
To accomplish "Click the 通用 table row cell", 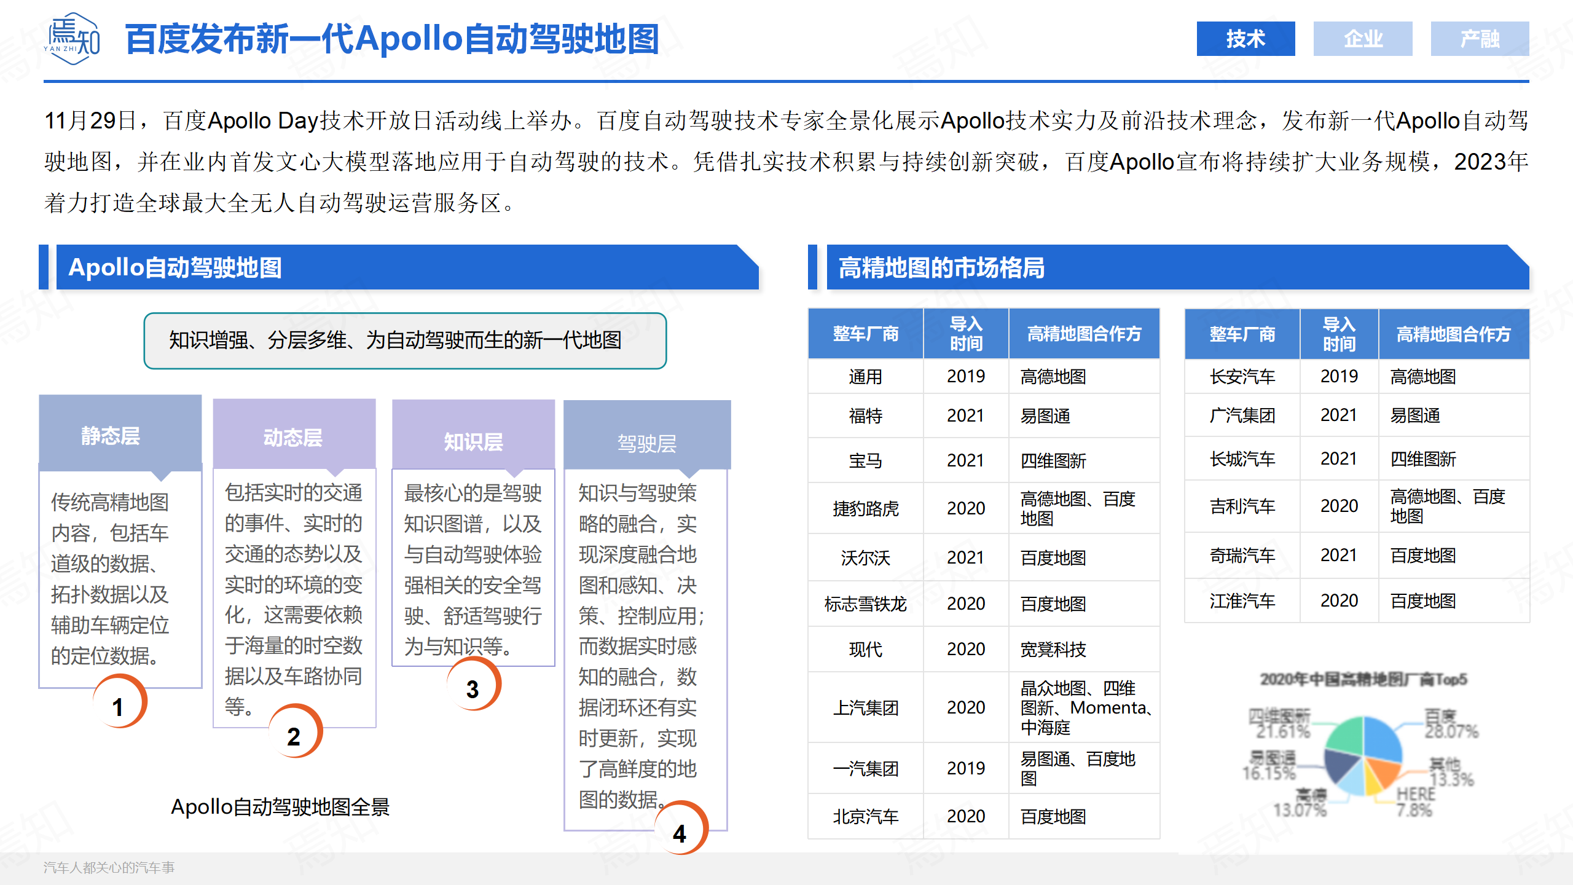I will 866,376.
